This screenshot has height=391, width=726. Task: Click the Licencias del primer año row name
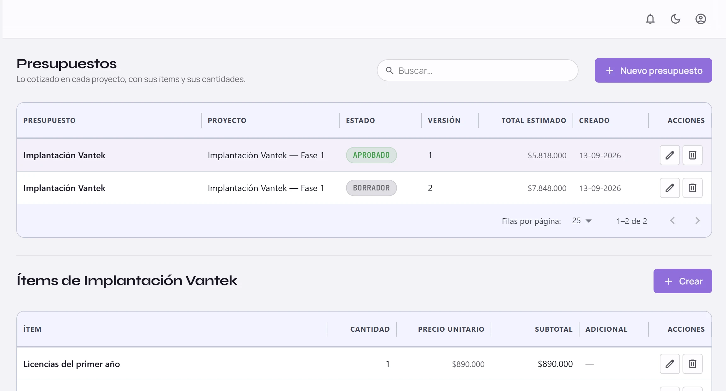pyautogui.click(x=72, y=364)
